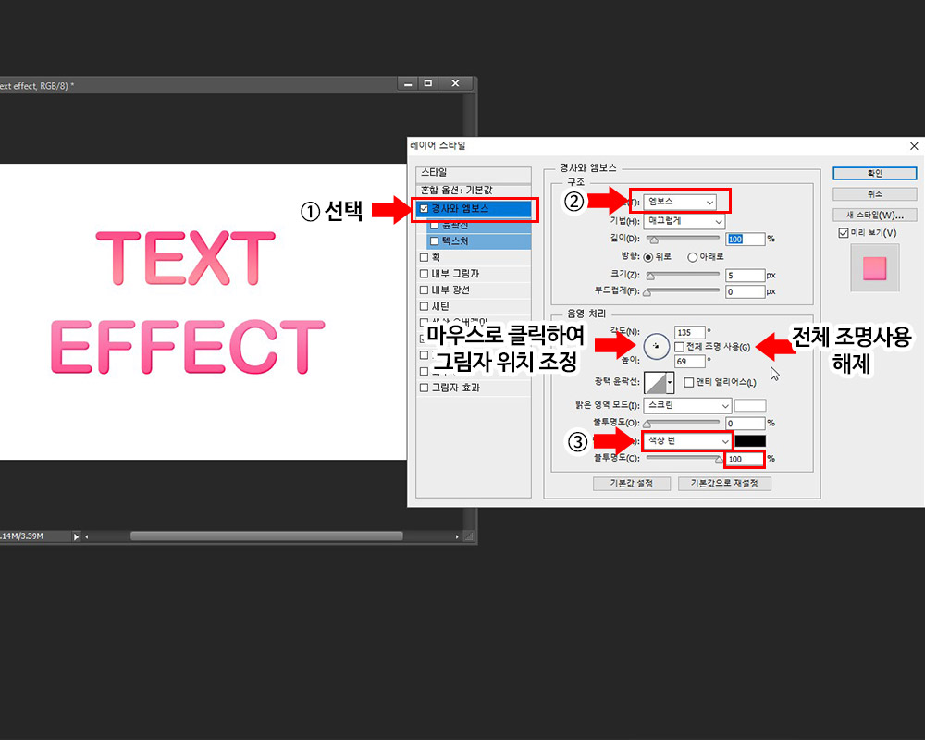Click the 크기 value field showing 5
925x740 pixels.
tap(745, 276)
